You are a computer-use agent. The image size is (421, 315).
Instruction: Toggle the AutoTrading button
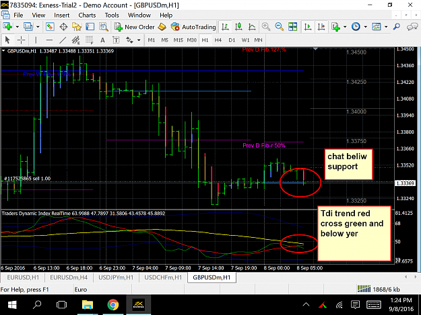[193, 27]
